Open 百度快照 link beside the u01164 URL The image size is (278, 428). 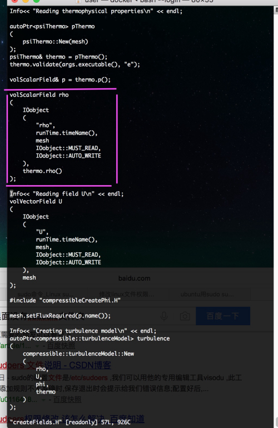point(67,400)
